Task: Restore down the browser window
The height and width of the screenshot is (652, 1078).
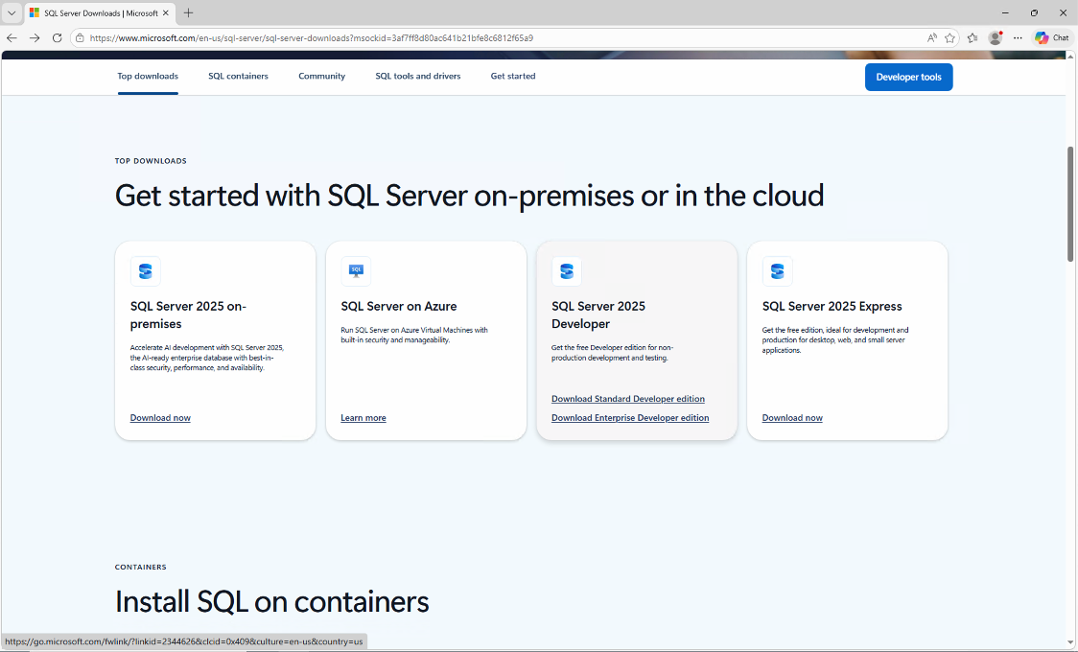Action: 1034,13
